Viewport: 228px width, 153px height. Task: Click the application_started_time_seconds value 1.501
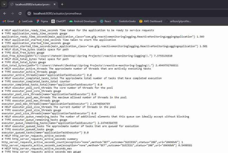[203, 46]
